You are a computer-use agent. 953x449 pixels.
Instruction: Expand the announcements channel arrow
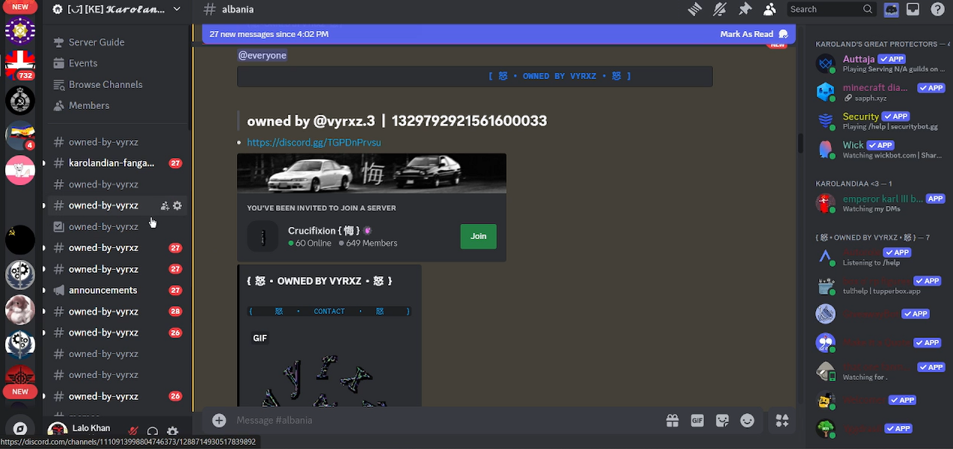44,290
